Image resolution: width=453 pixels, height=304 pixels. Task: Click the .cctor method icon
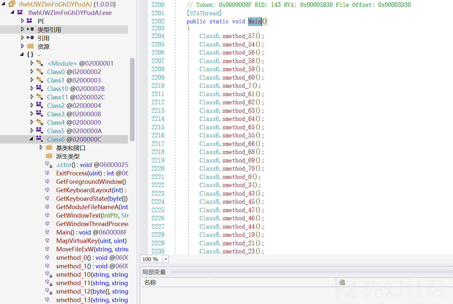(48, 164)
